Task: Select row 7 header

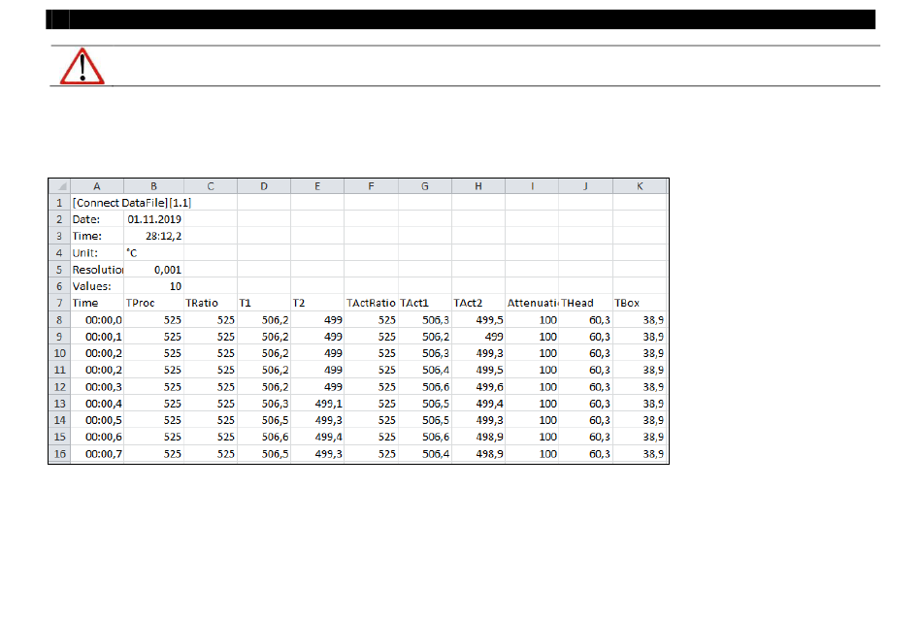Action: [x=59, y=304]
